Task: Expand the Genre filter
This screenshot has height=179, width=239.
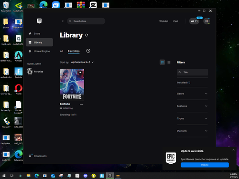Action: pyautogui.click(x=192, y=94)
